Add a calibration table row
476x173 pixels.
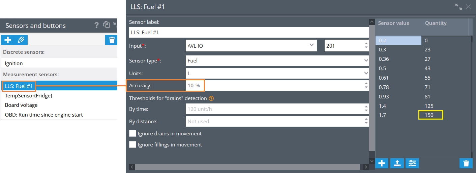click(382, 163)
